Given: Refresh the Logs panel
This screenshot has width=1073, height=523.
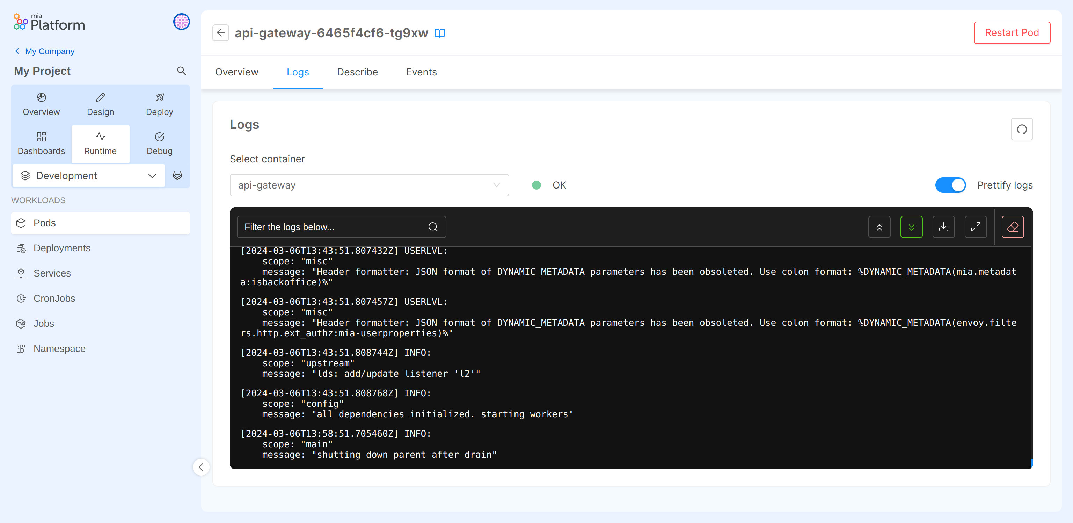Looking at the screenshot, I should point(1021,129).
